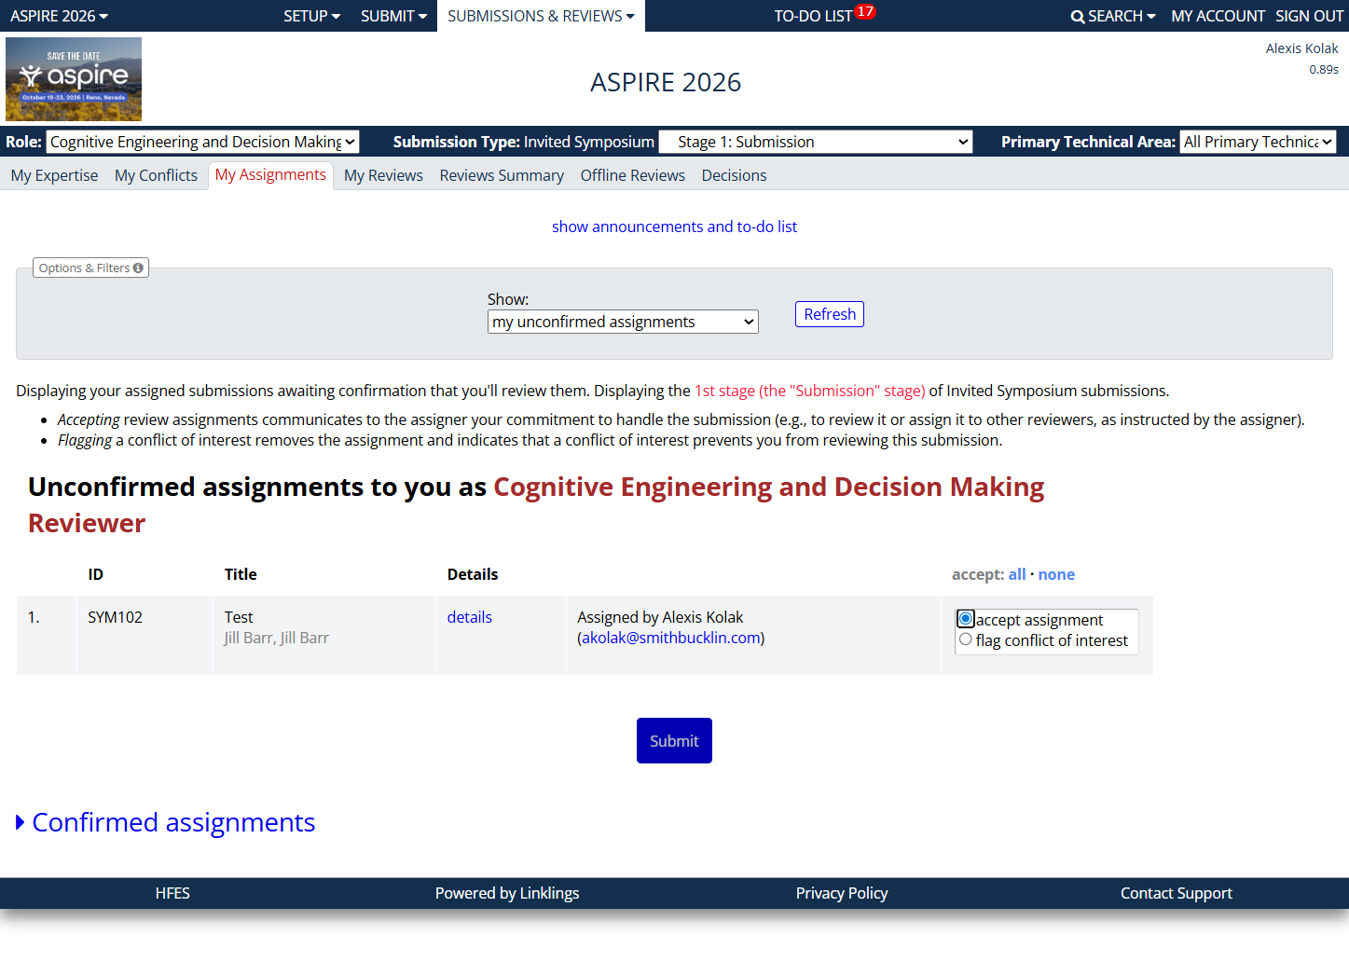This screenshot has width=1349, height=962.
Task: Open the TO-DO LIST with 17 badge
Action: 824,16
